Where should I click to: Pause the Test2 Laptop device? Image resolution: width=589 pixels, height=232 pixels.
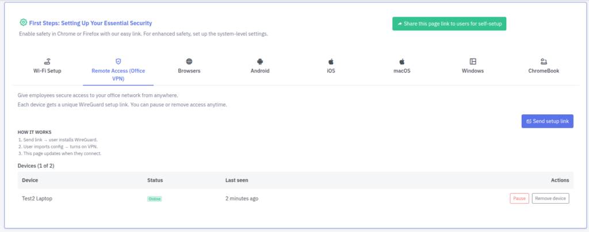[519, 199]
